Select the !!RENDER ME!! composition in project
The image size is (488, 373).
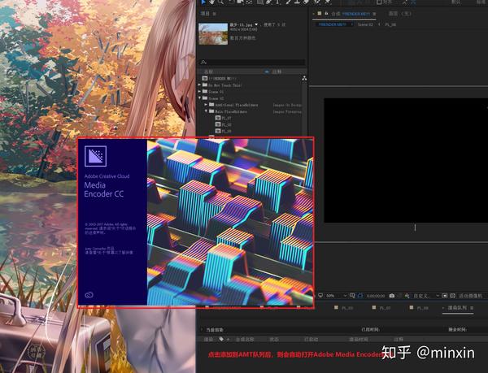click(220, 78)
